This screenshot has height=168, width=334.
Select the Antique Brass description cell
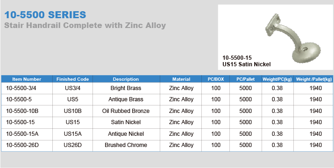click(x=126, y=99)
